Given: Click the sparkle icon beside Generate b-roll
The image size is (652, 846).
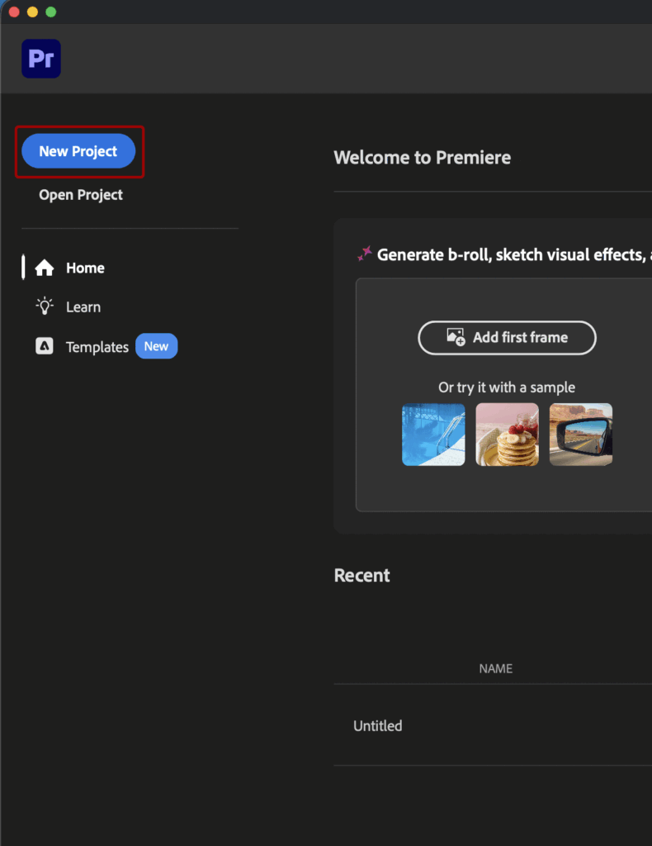Looking at the screenshot, I should 365,254.
